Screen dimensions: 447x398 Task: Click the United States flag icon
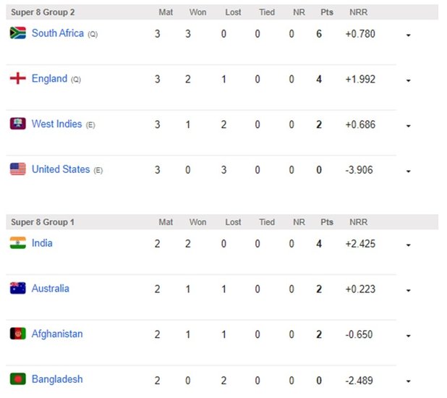pos(17,169)
